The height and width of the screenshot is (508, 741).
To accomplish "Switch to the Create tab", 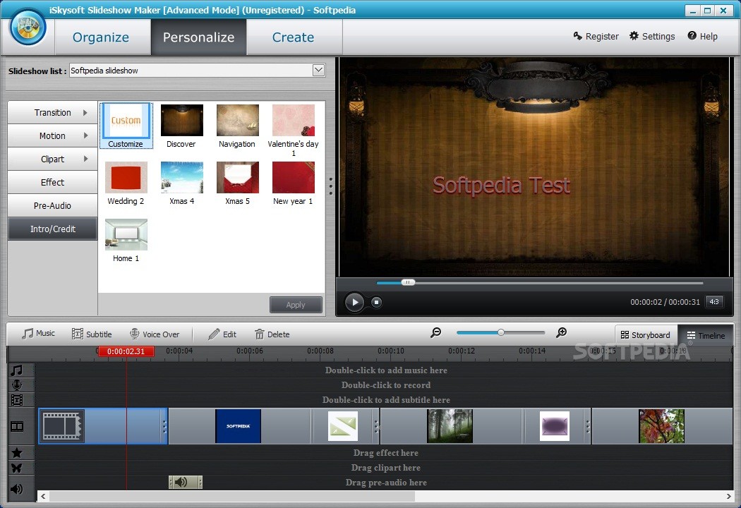I will (x=293, y=37).
